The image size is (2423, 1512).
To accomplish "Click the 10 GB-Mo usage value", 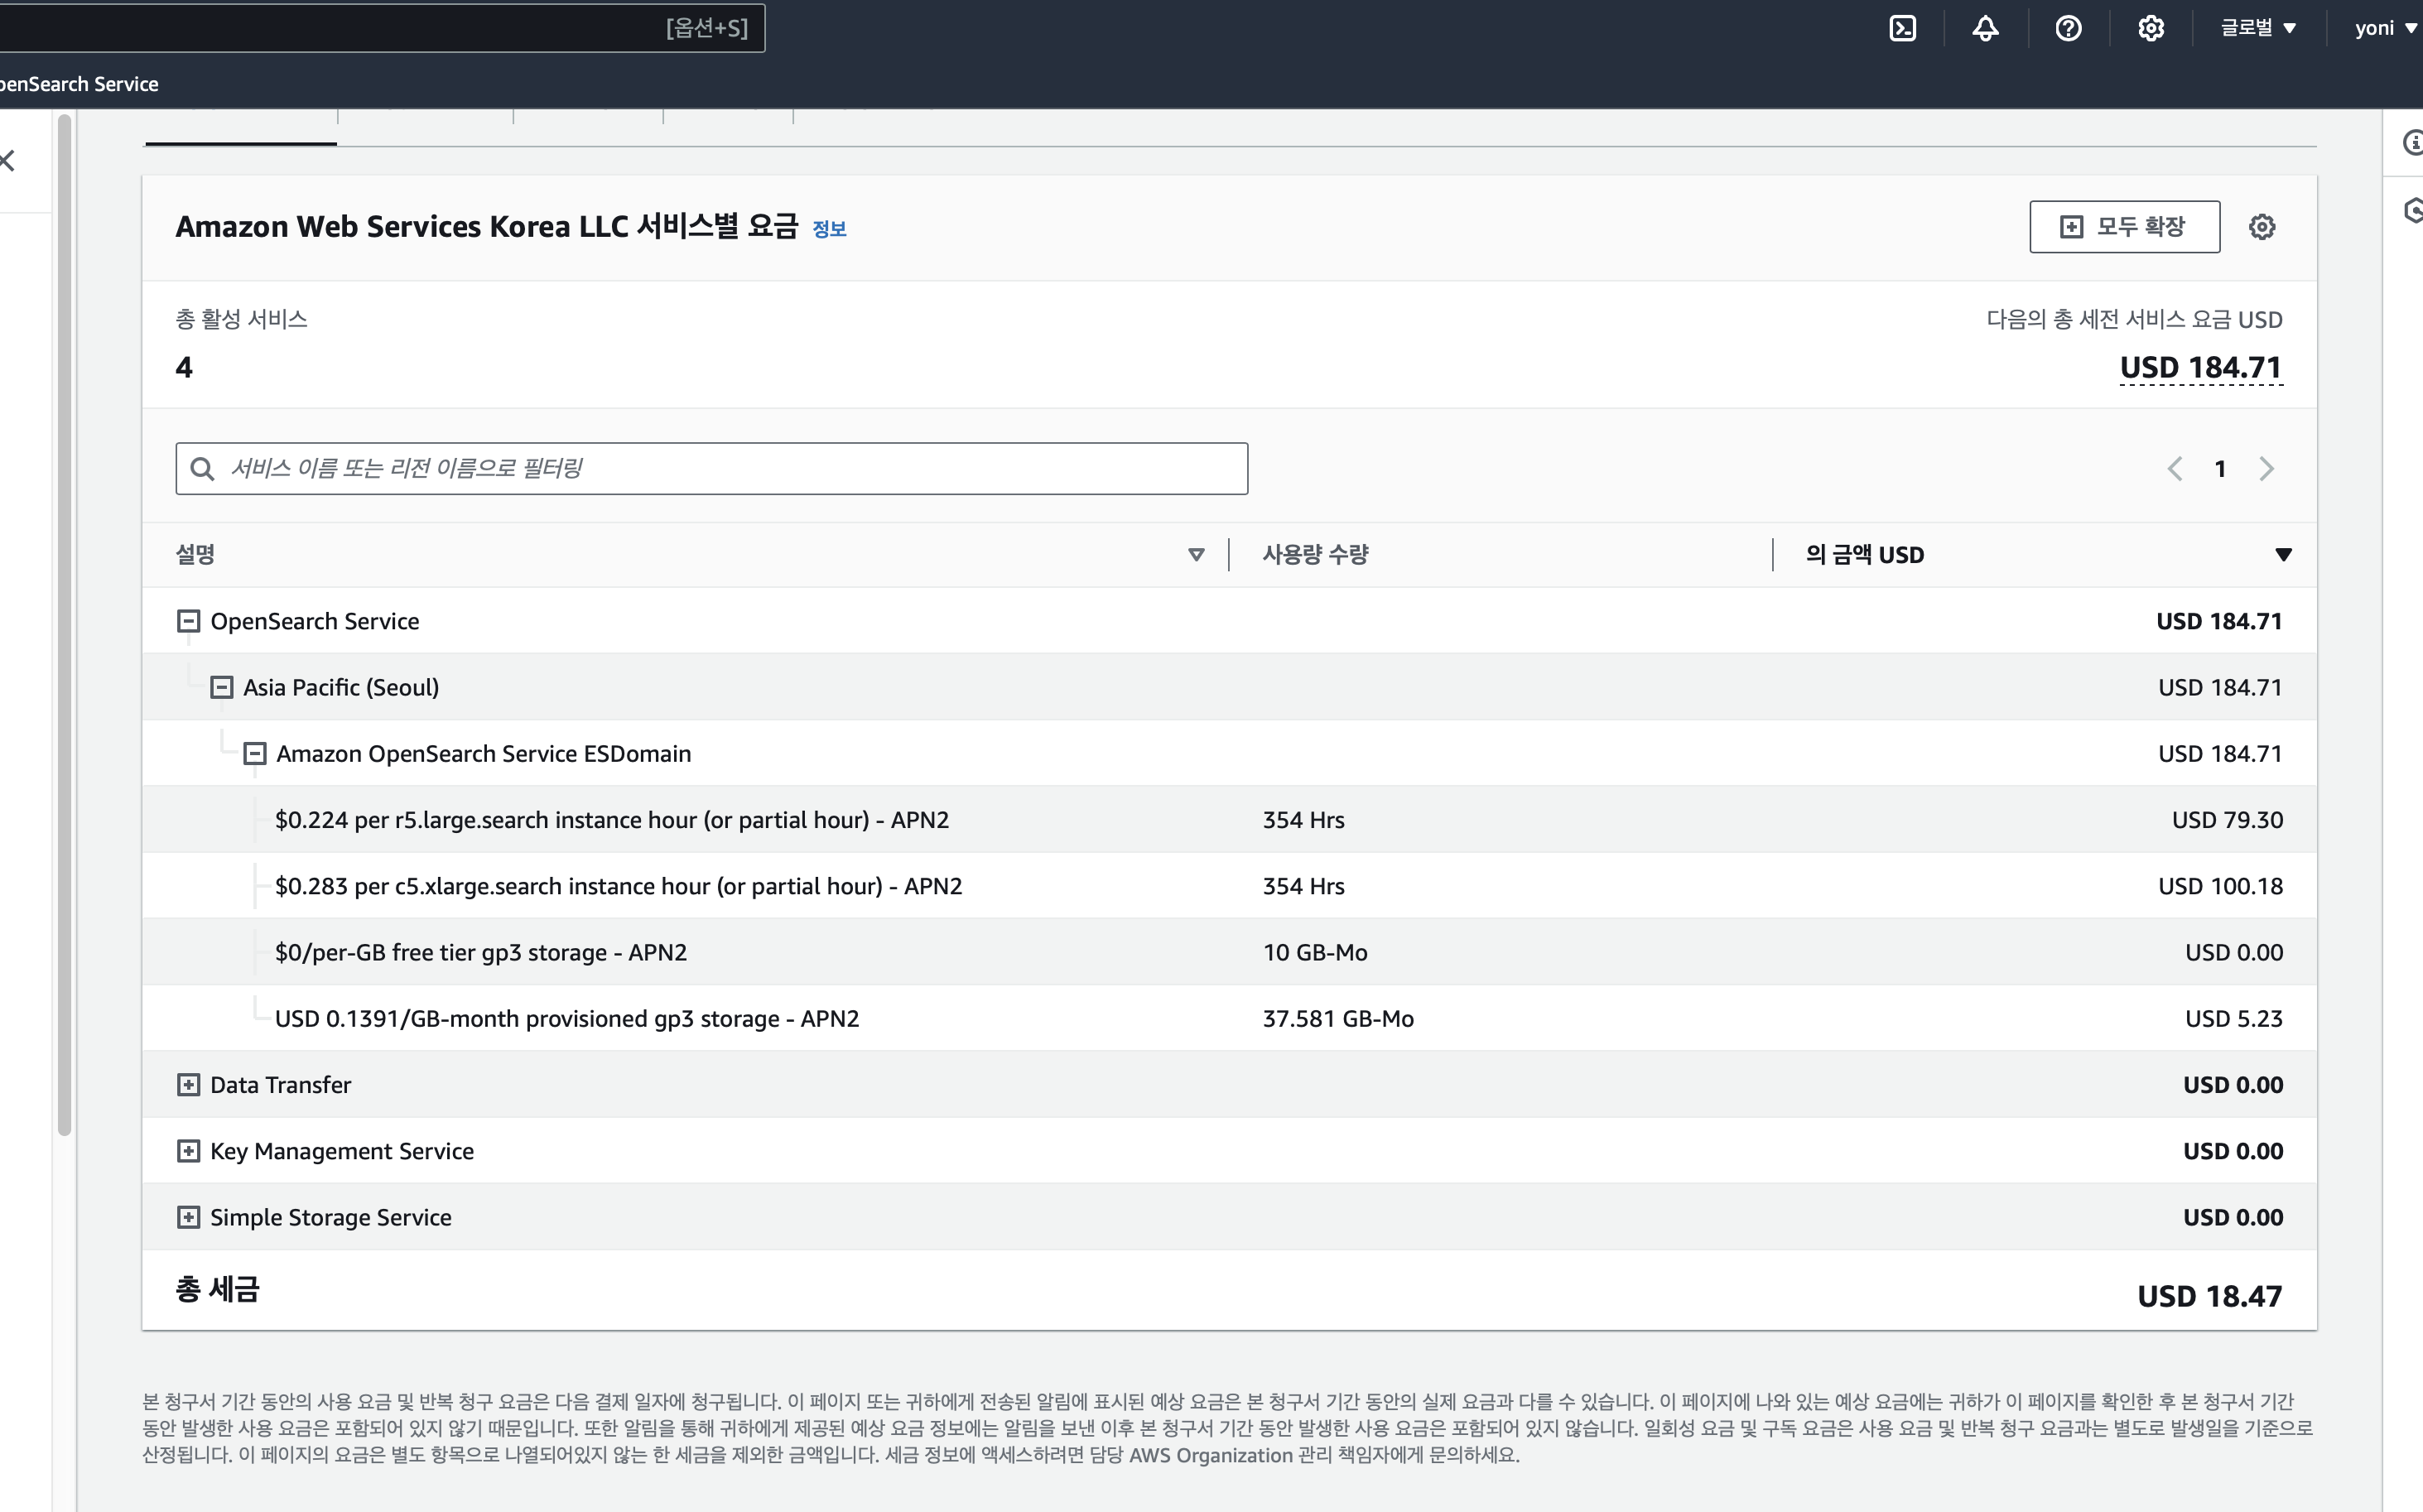I will click(x=1315, y=952).
